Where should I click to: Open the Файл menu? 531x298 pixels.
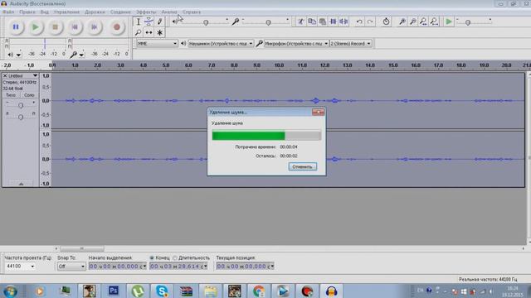tap(8, 12)
